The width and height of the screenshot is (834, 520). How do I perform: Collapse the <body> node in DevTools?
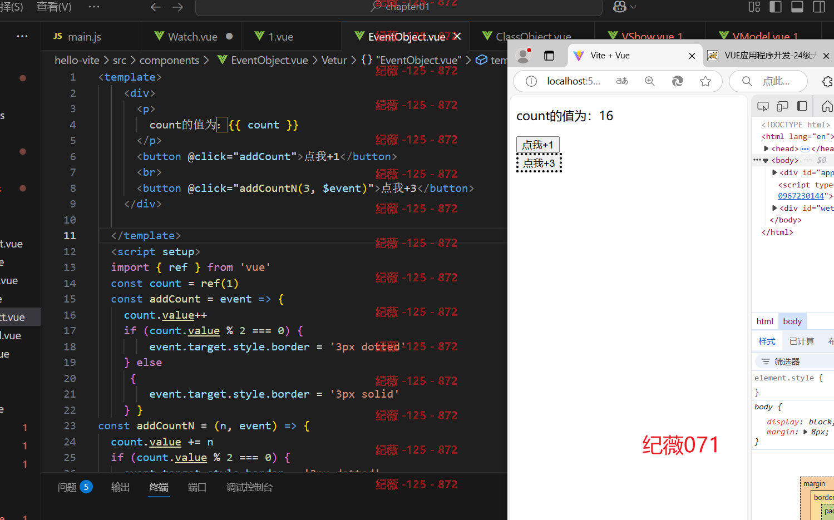click(x=766, y=160)
